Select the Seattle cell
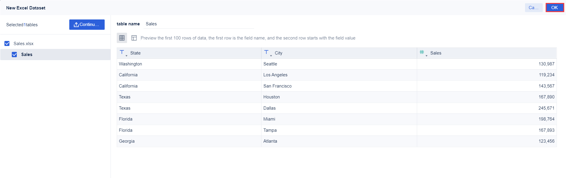This screenshot has height=178, width=566. pos(270,64)
